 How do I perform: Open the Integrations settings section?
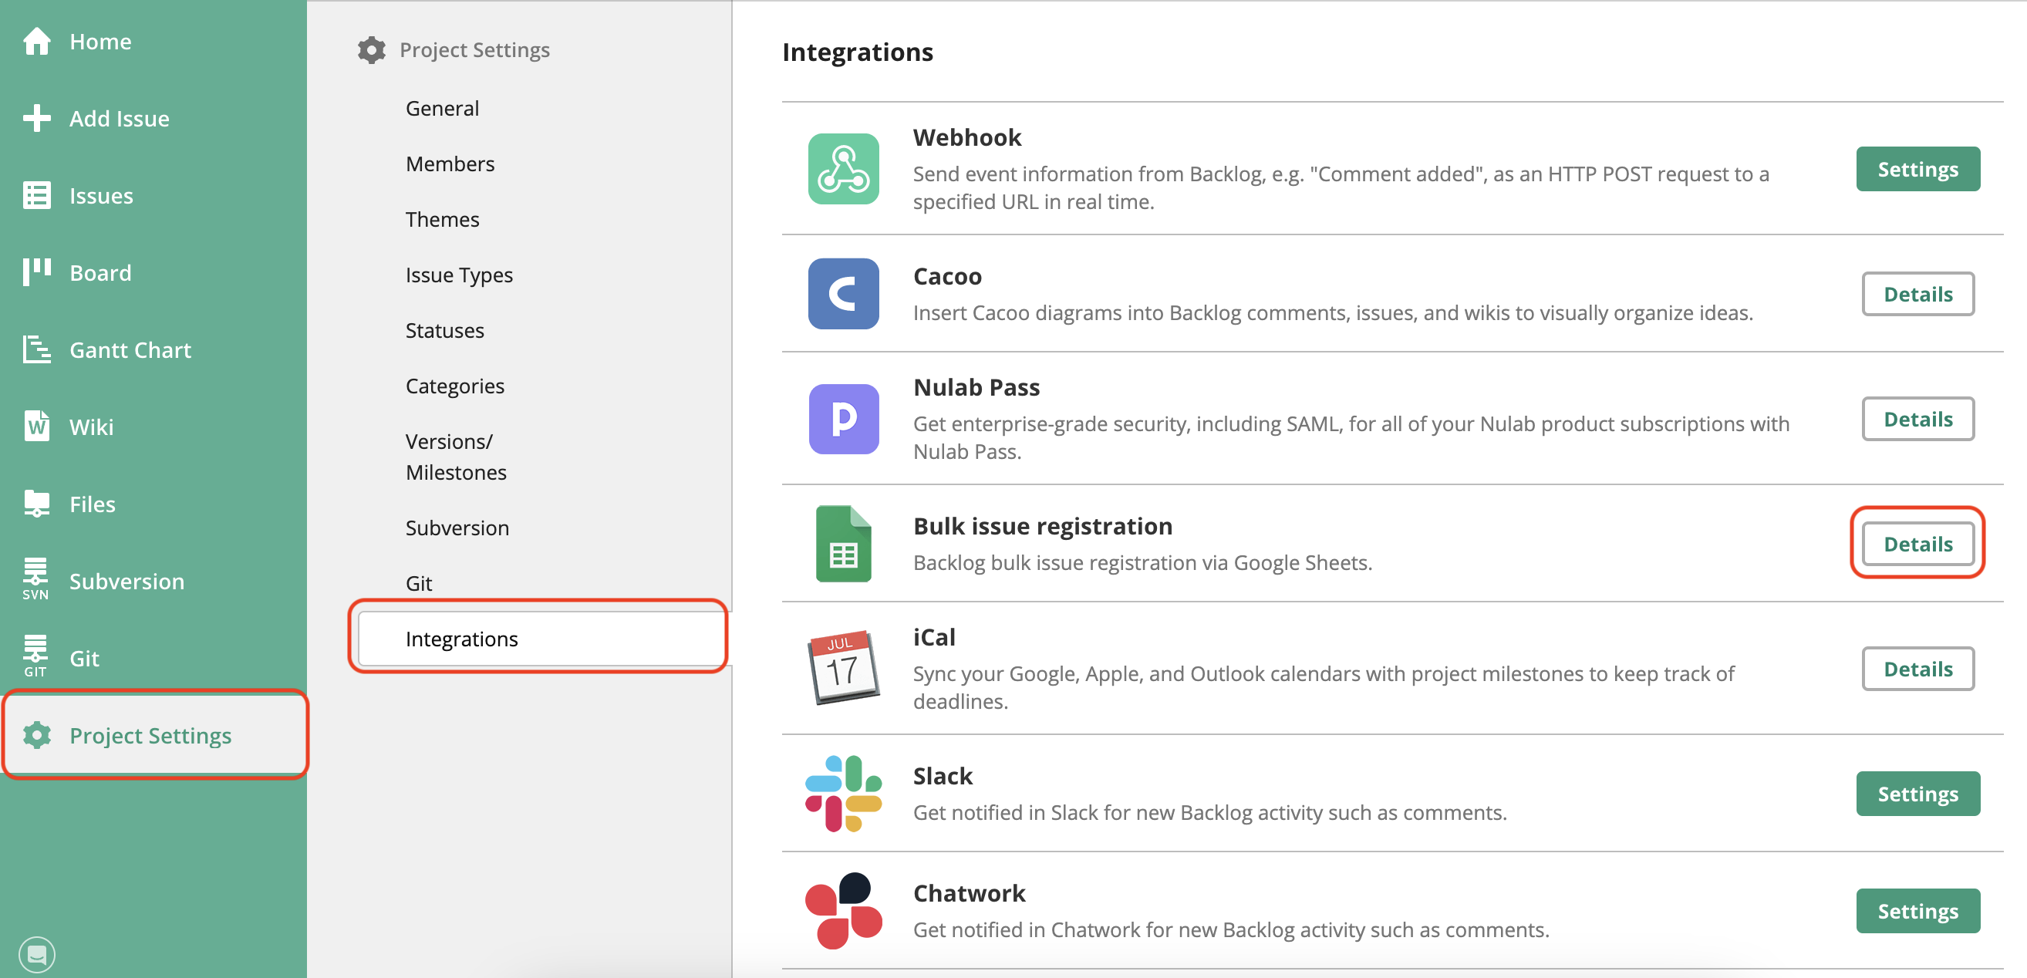[462, 639]
